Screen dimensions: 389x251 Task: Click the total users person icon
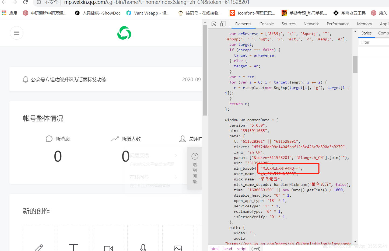click(183, 139)
